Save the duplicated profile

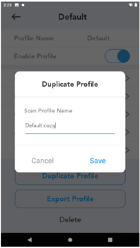98,161
